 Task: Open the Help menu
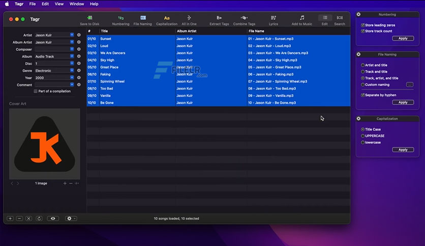[94, 4]
